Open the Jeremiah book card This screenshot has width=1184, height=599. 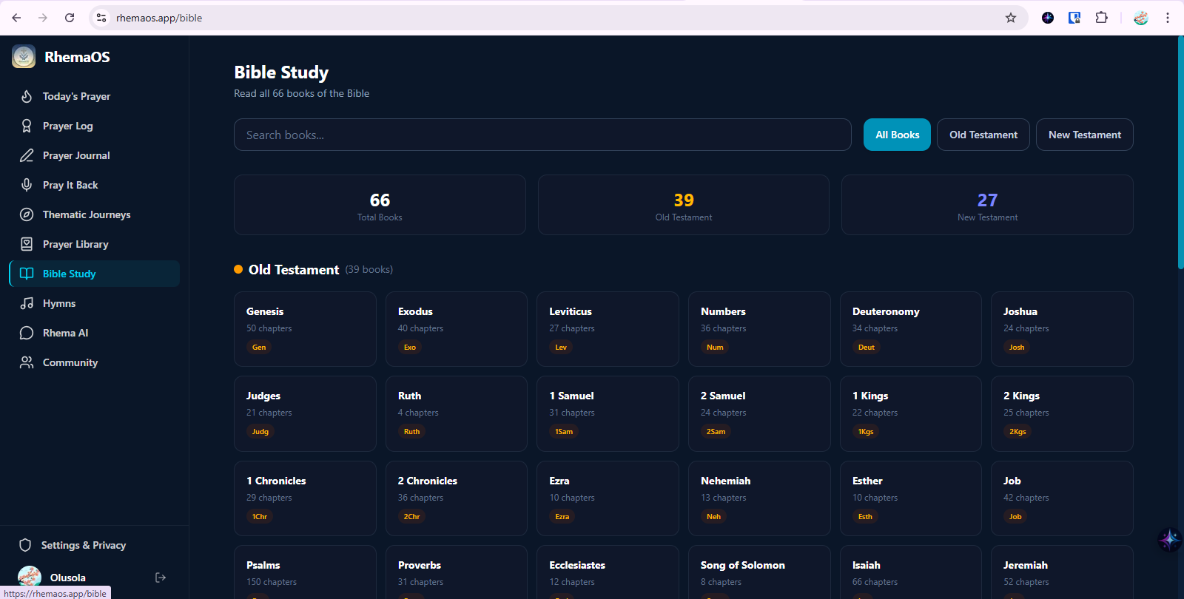(x=1062, y=572)
